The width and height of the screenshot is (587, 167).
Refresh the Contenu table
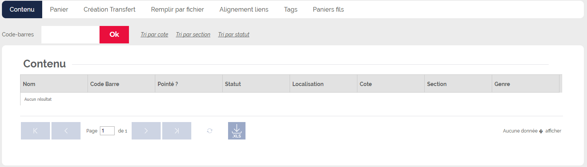point(210,131)
